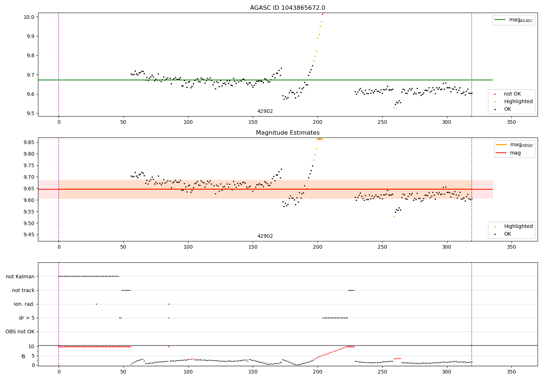The width and height of the screenshot is (543, 380).
Task: Click the '10' tick on the dr axis
Action: [x=31, y=347]
